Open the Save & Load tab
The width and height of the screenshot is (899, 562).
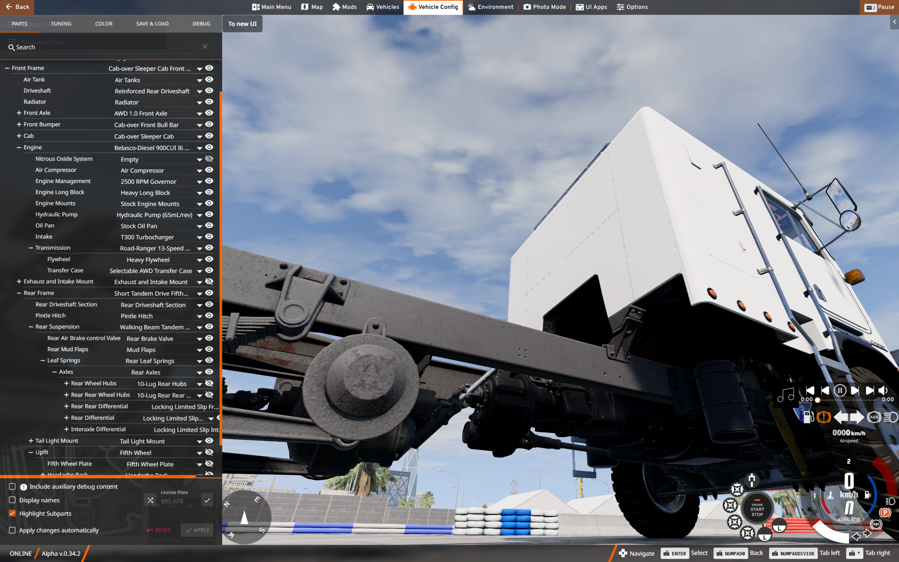click(152, 24)
